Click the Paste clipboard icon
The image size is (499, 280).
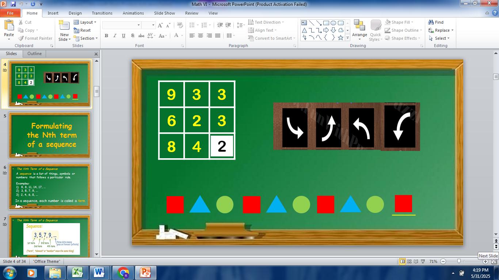[9, 26]
